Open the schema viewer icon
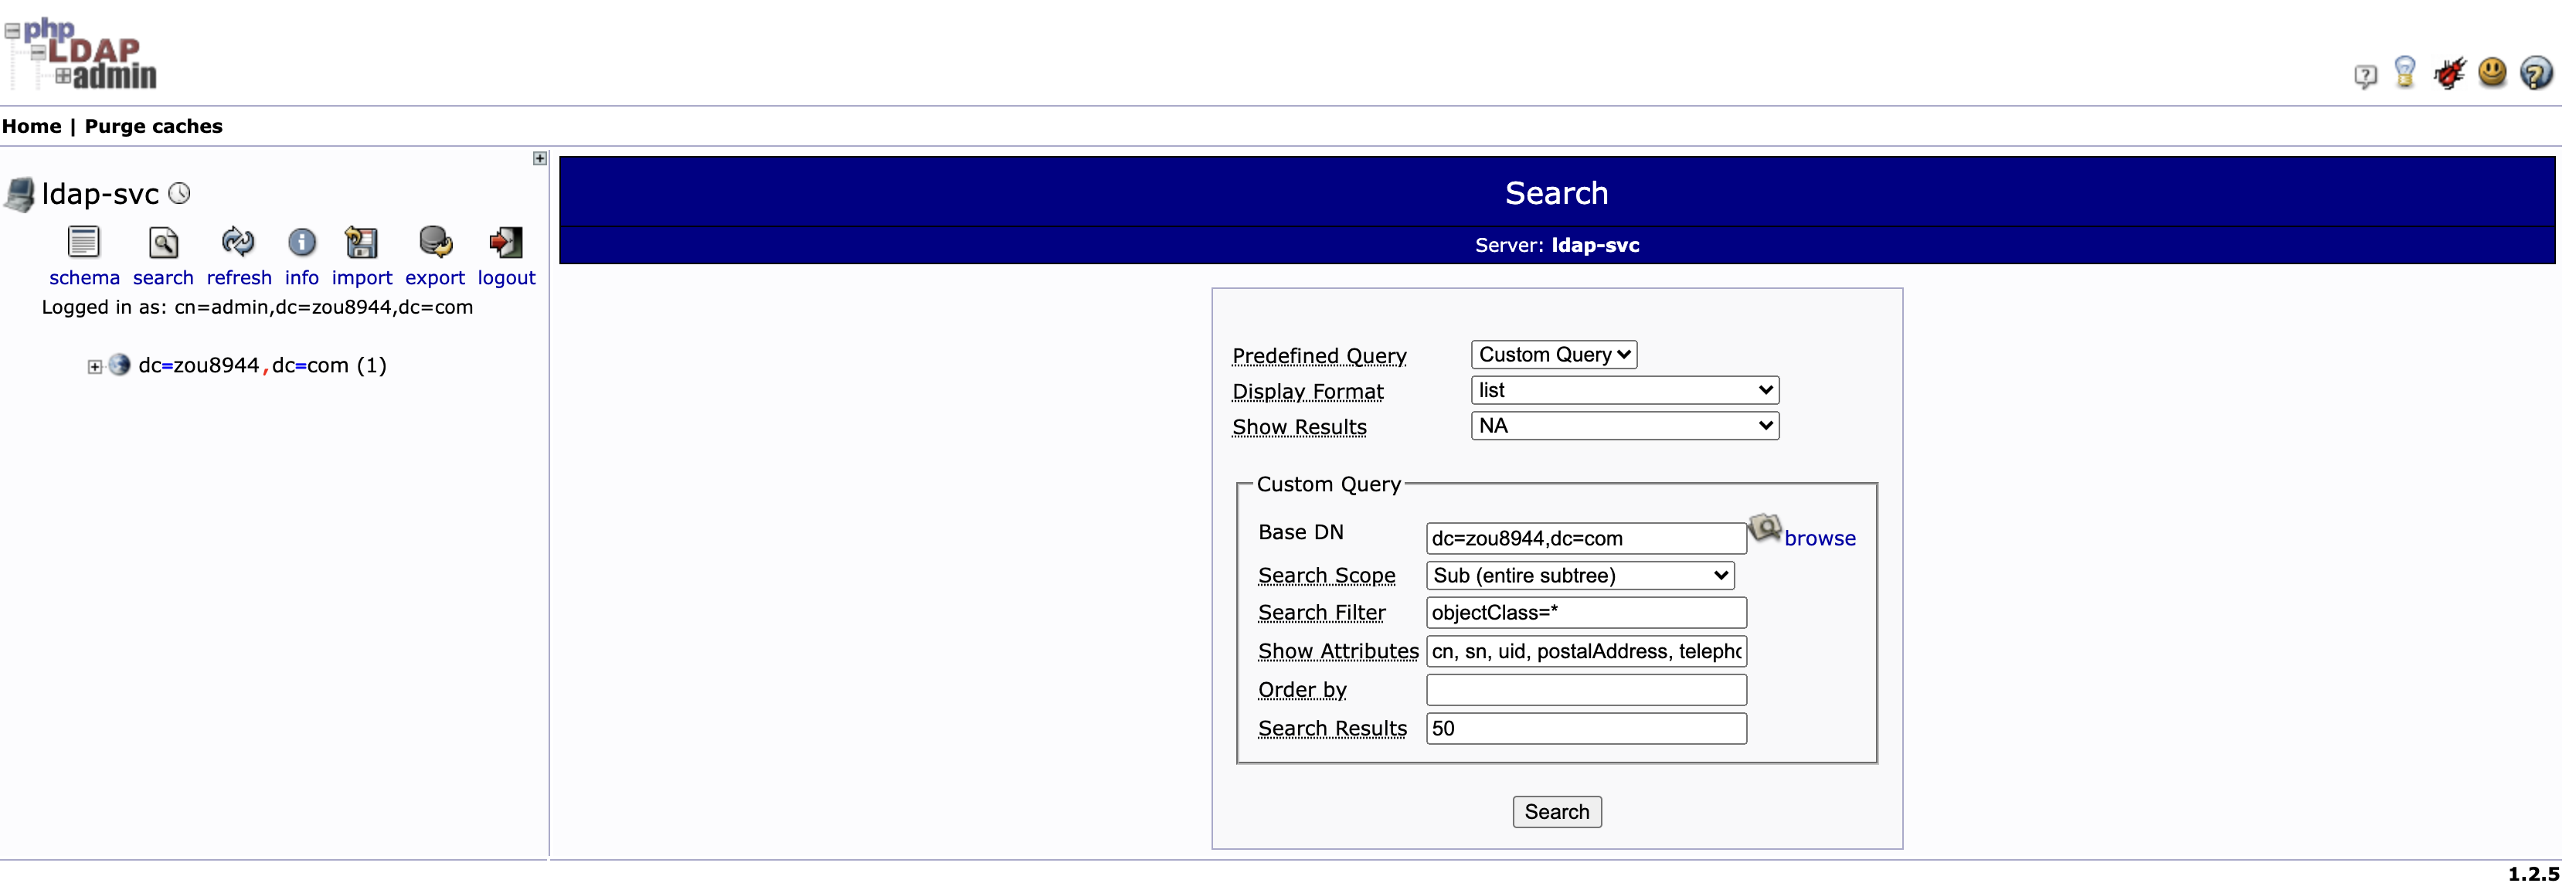This screenshot has height=890, width=2576. tap(84, 242)
